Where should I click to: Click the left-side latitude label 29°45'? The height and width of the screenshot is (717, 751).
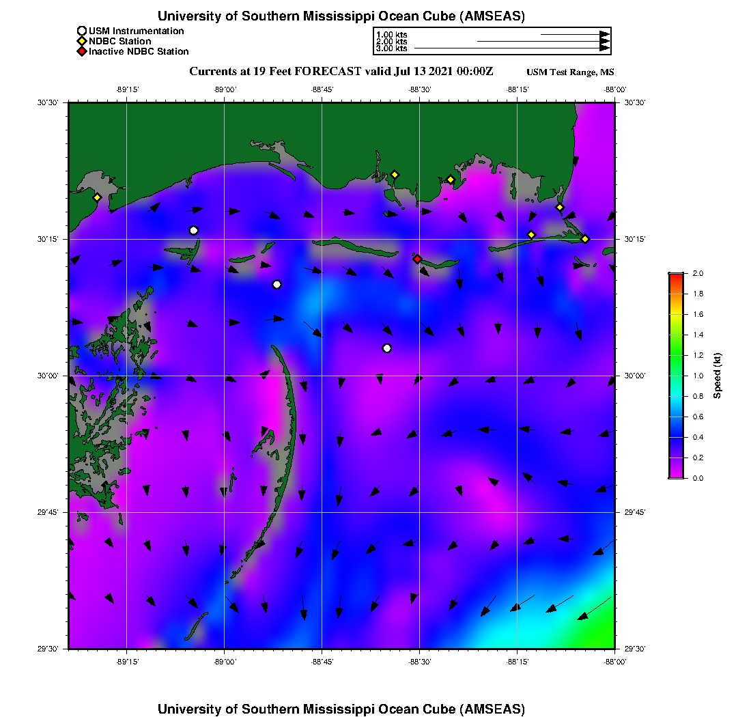coord(47,512)
